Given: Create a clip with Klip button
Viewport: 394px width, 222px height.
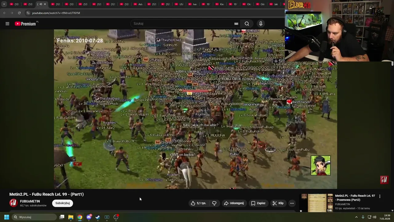Looking at the screenshot, I should click(x=278, y=203).
